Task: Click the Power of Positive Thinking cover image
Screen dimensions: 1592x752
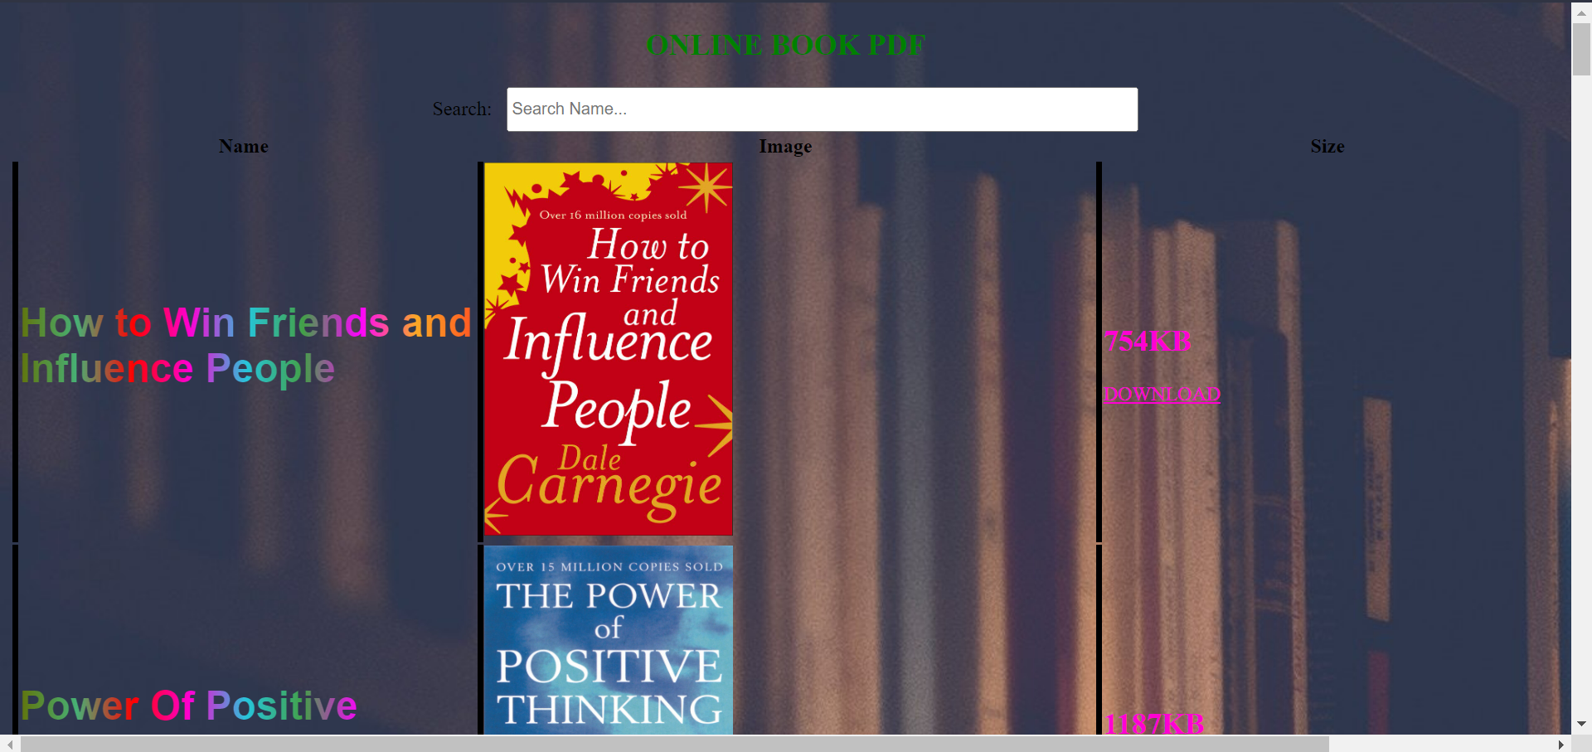Action: 609,640
